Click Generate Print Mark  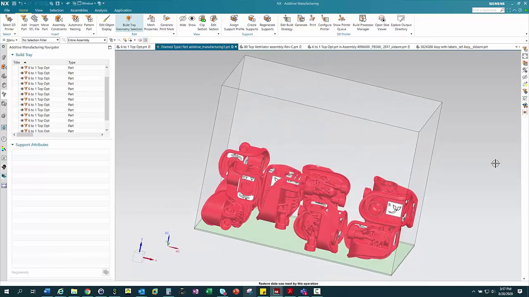click(x=167, y=23)
